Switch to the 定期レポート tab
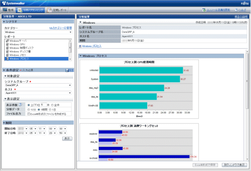Viewport: 251px width, 171px height. pos(57,10)
